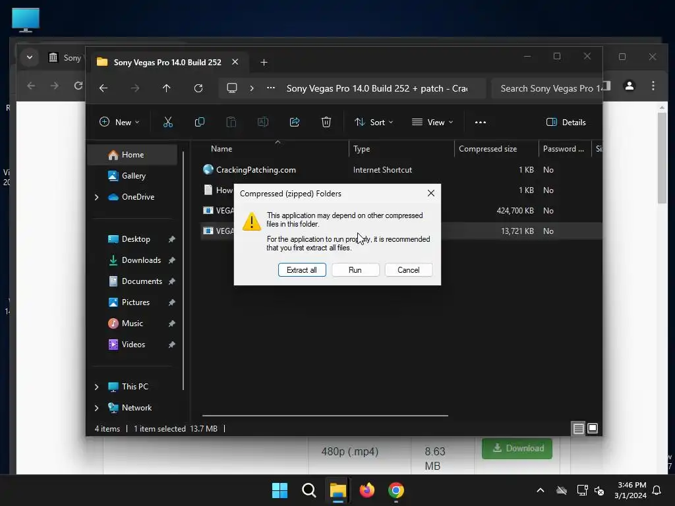Expand the This PC tree node

click(96, 387)
